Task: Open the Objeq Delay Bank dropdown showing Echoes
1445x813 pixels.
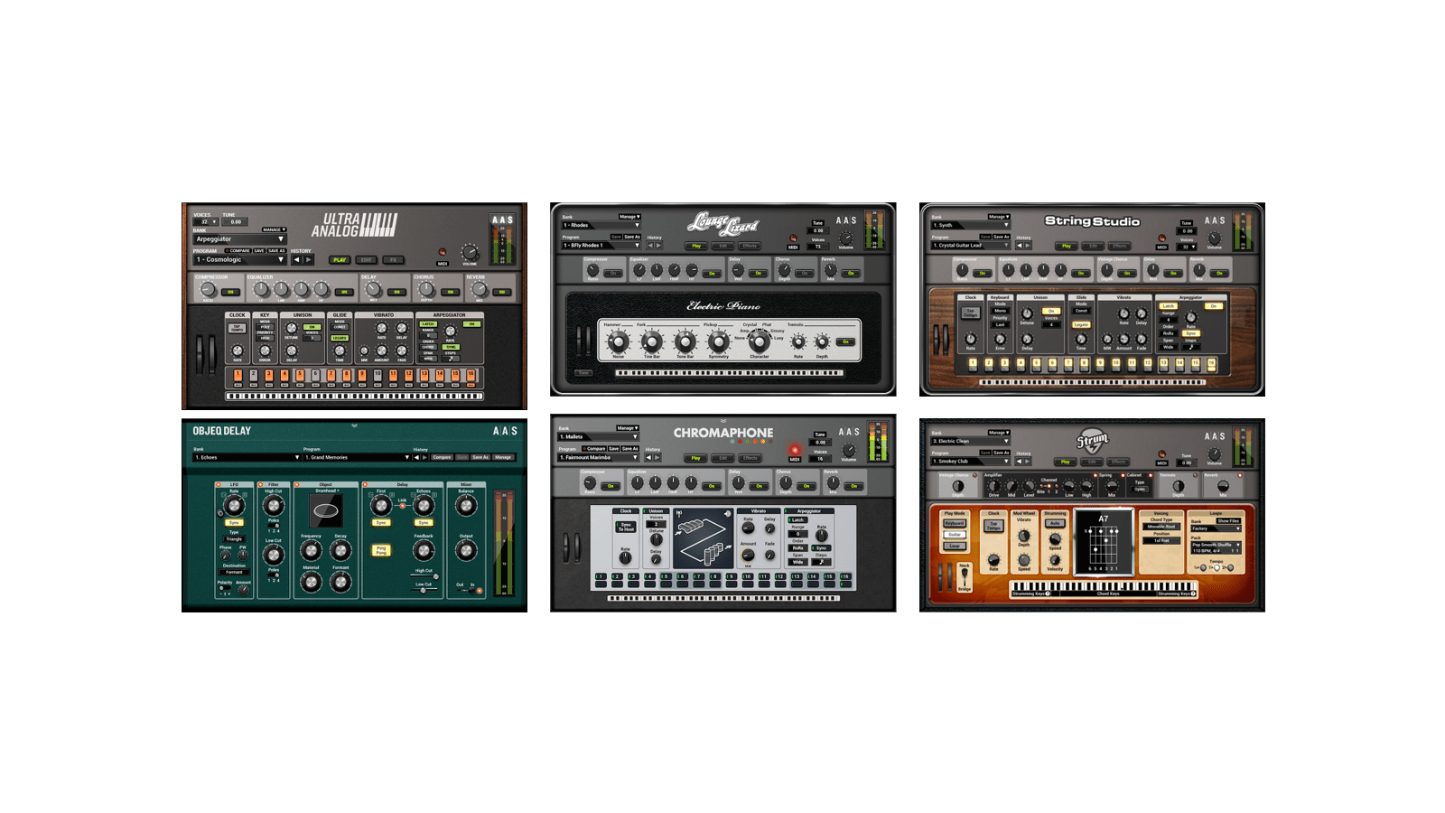Action: click(247, 457)
